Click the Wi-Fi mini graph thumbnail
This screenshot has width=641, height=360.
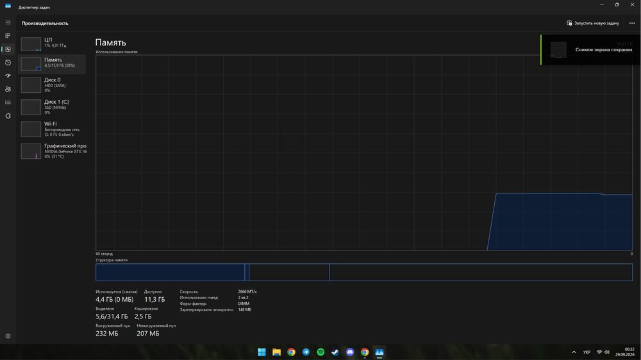click(x=31, y=129)
